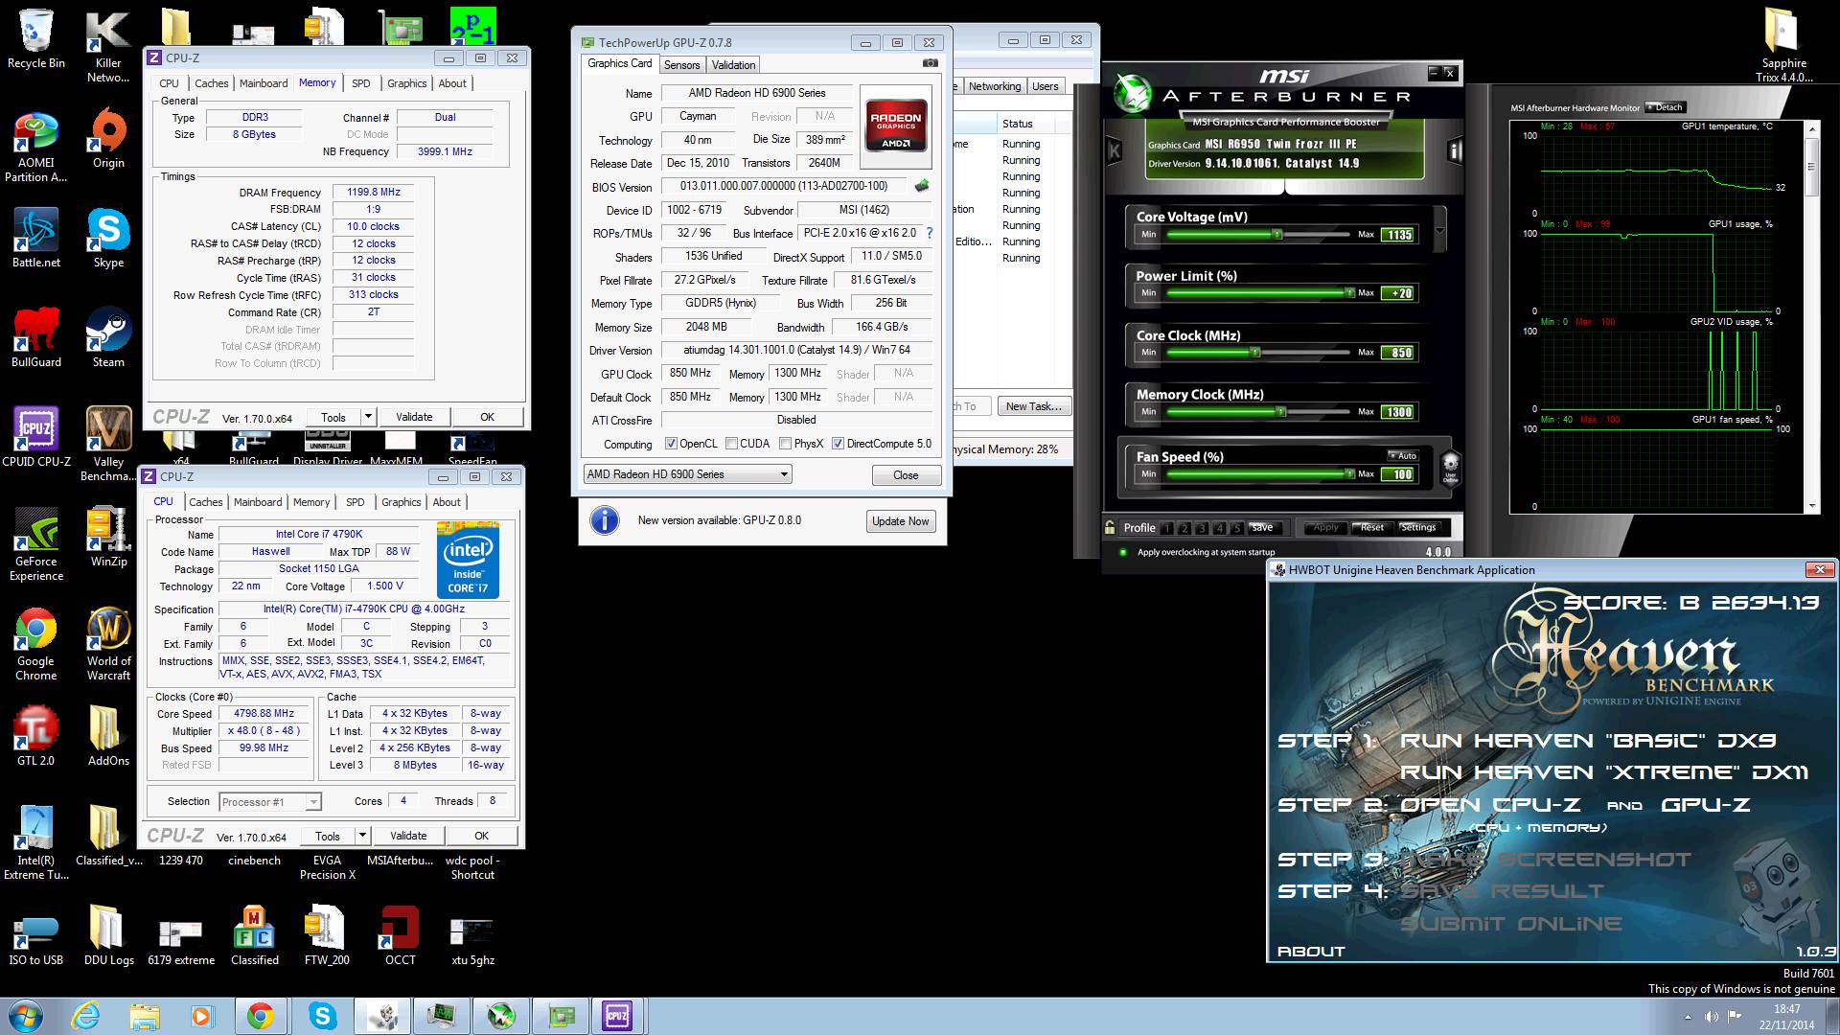Click Run Heaven "Basic" DX9
This screenshot has height=1035, width=1840.
point(1587,741)
